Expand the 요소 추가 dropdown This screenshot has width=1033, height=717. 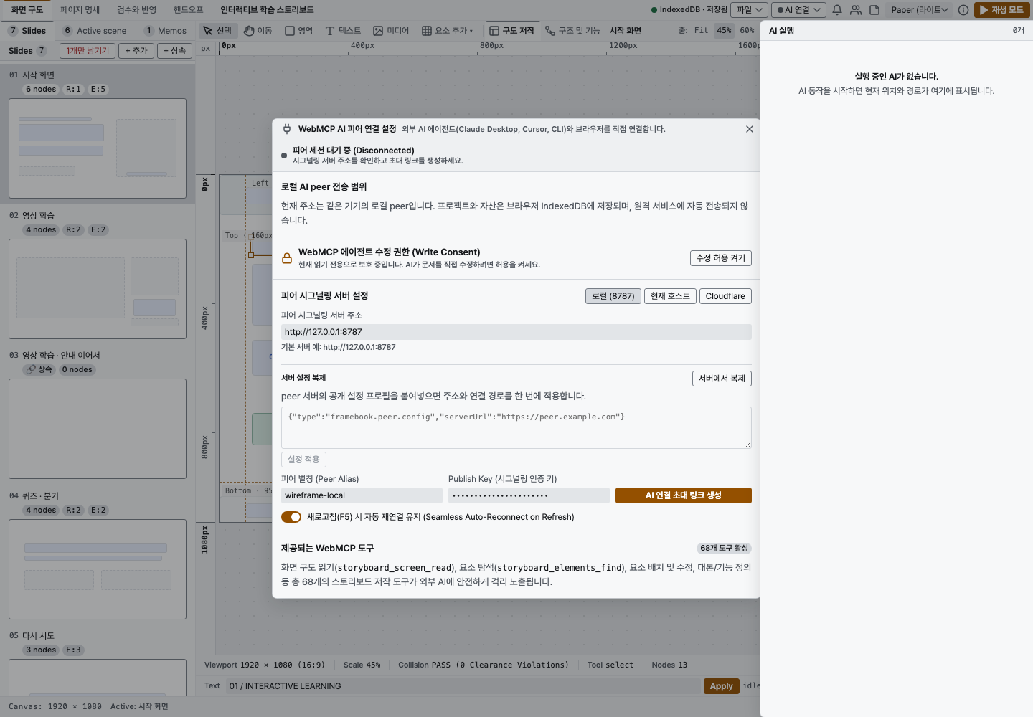[448, 31]
